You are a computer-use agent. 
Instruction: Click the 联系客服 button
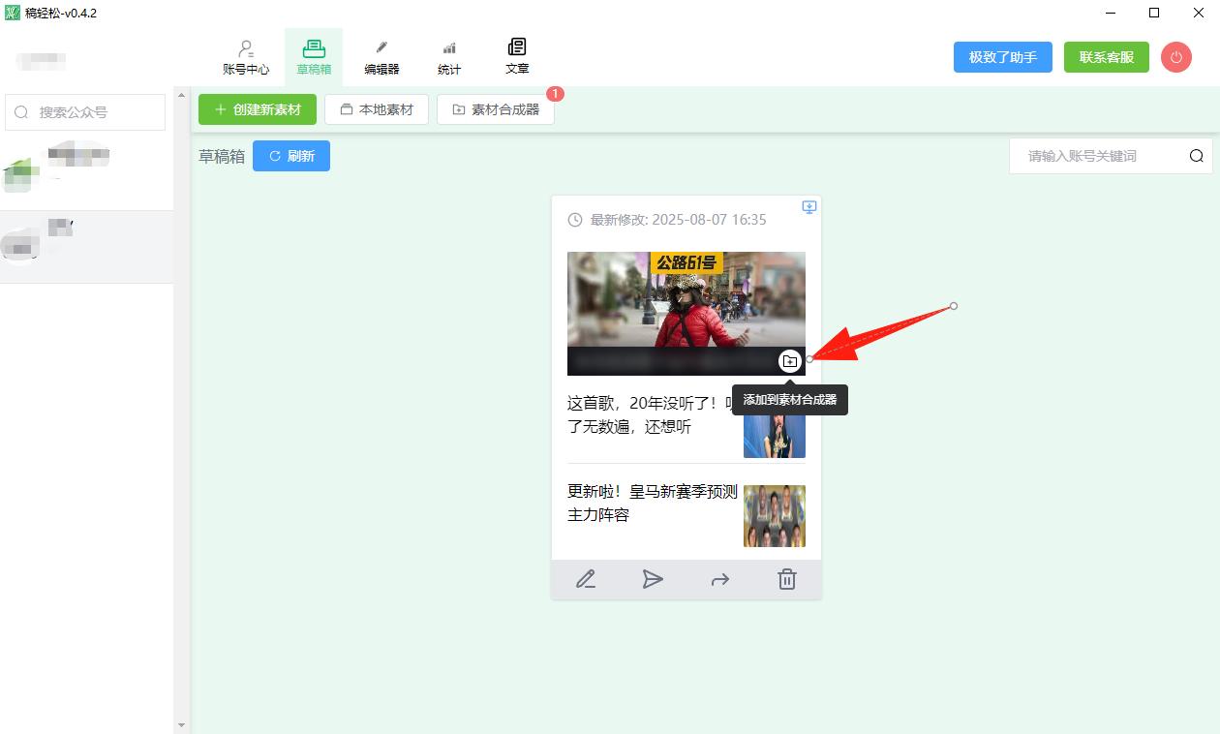tap(1106, 57)
